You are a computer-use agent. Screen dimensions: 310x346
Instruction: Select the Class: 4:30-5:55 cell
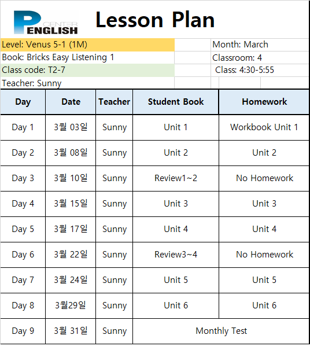260,70
